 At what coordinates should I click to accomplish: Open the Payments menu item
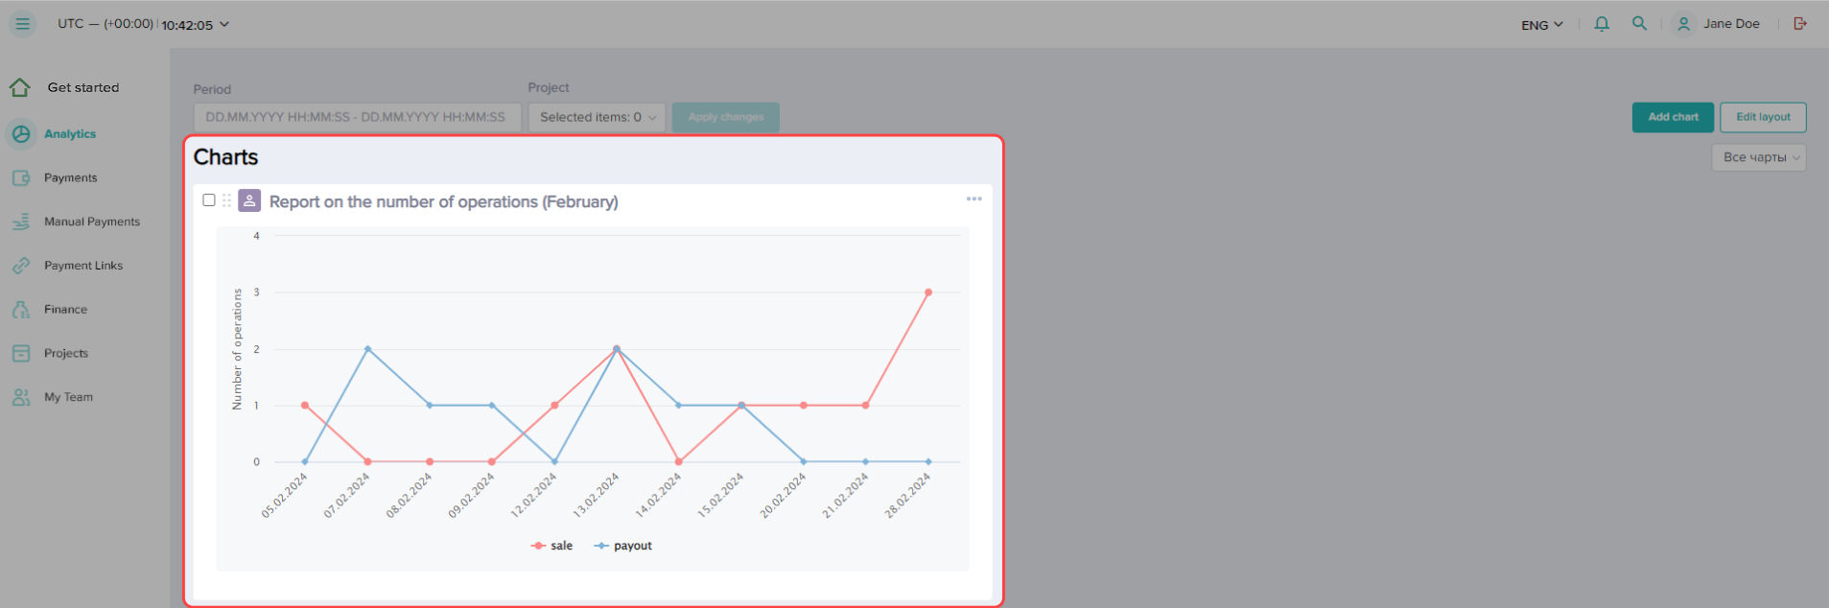(70, 178)
